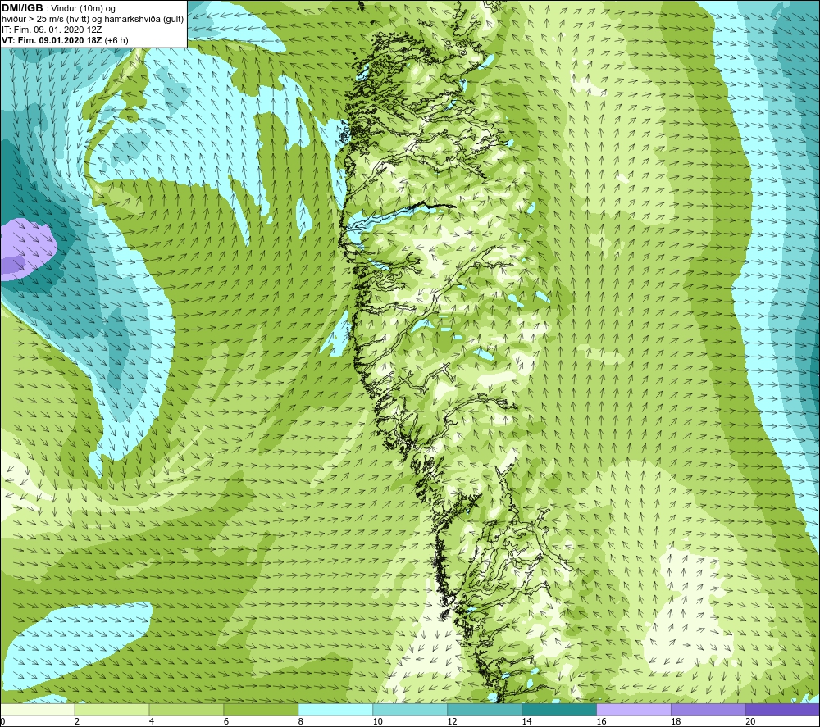Click the 'hviður > 25 m/s (hvítt)' legend line

pos(45,20)
